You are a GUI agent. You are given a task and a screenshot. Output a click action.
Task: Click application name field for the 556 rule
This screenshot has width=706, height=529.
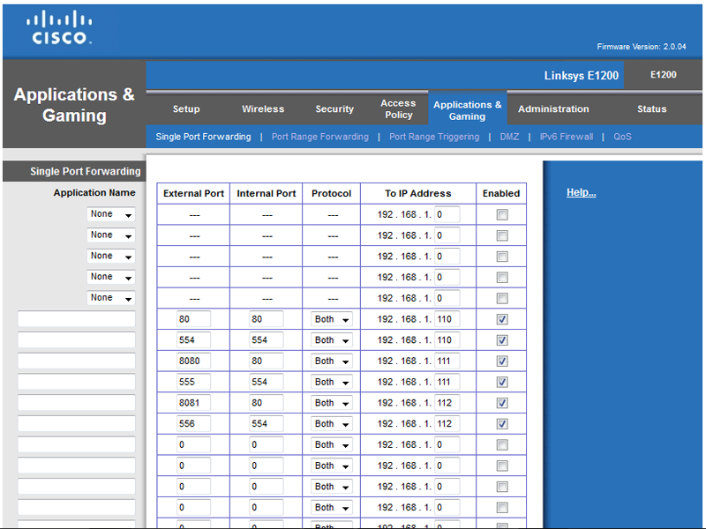click(x=77, y=424)
